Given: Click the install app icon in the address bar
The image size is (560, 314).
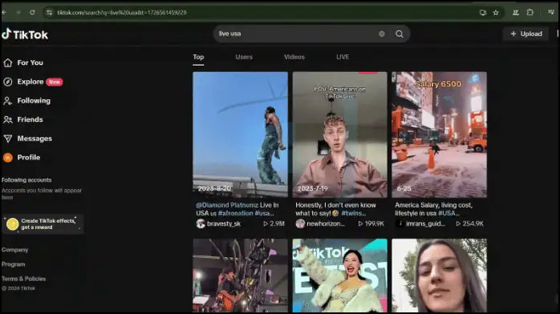Looking at the screenshot, I should (x=482, y=13).
